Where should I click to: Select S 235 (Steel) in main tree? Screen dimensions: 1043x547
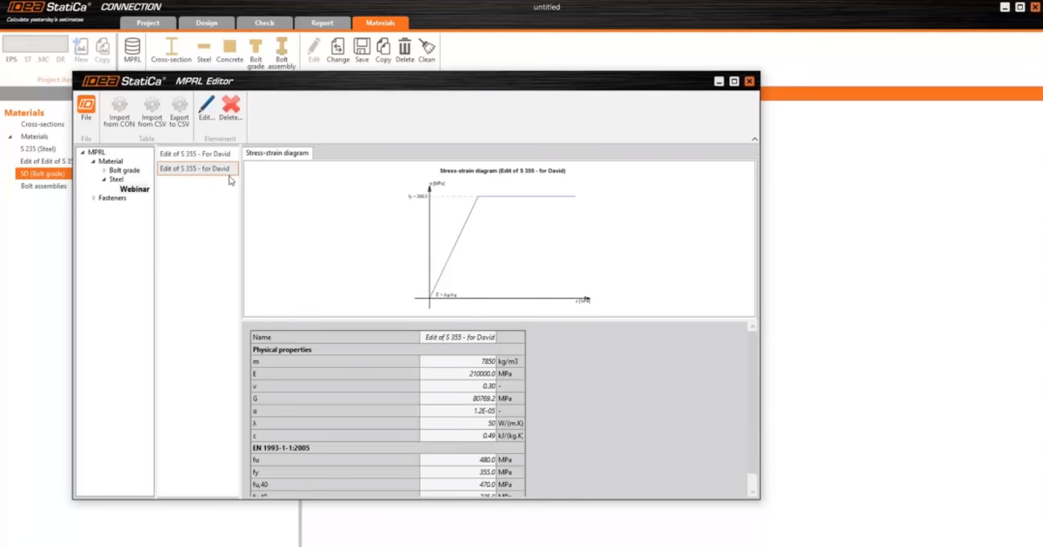[x=38, y=148]
